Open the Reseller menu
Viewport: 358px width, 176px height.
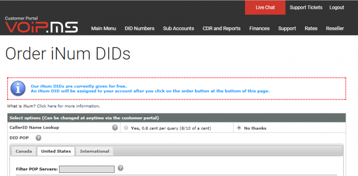coord(335,28)
